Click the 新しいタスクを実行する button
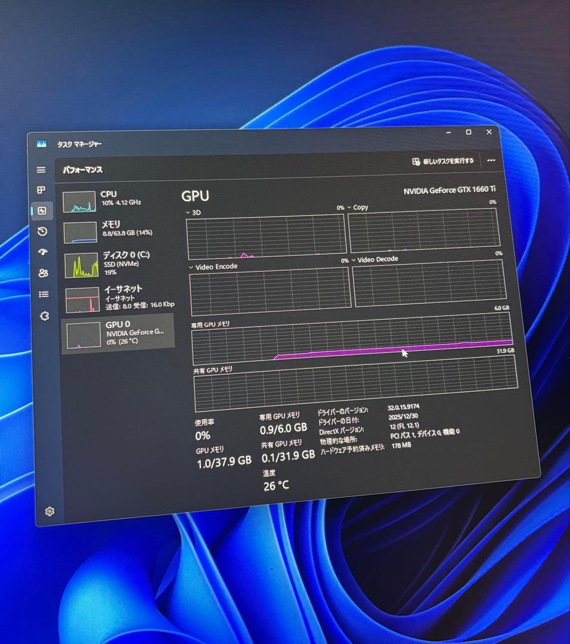The image size is (570, 644). coord(442,161)
